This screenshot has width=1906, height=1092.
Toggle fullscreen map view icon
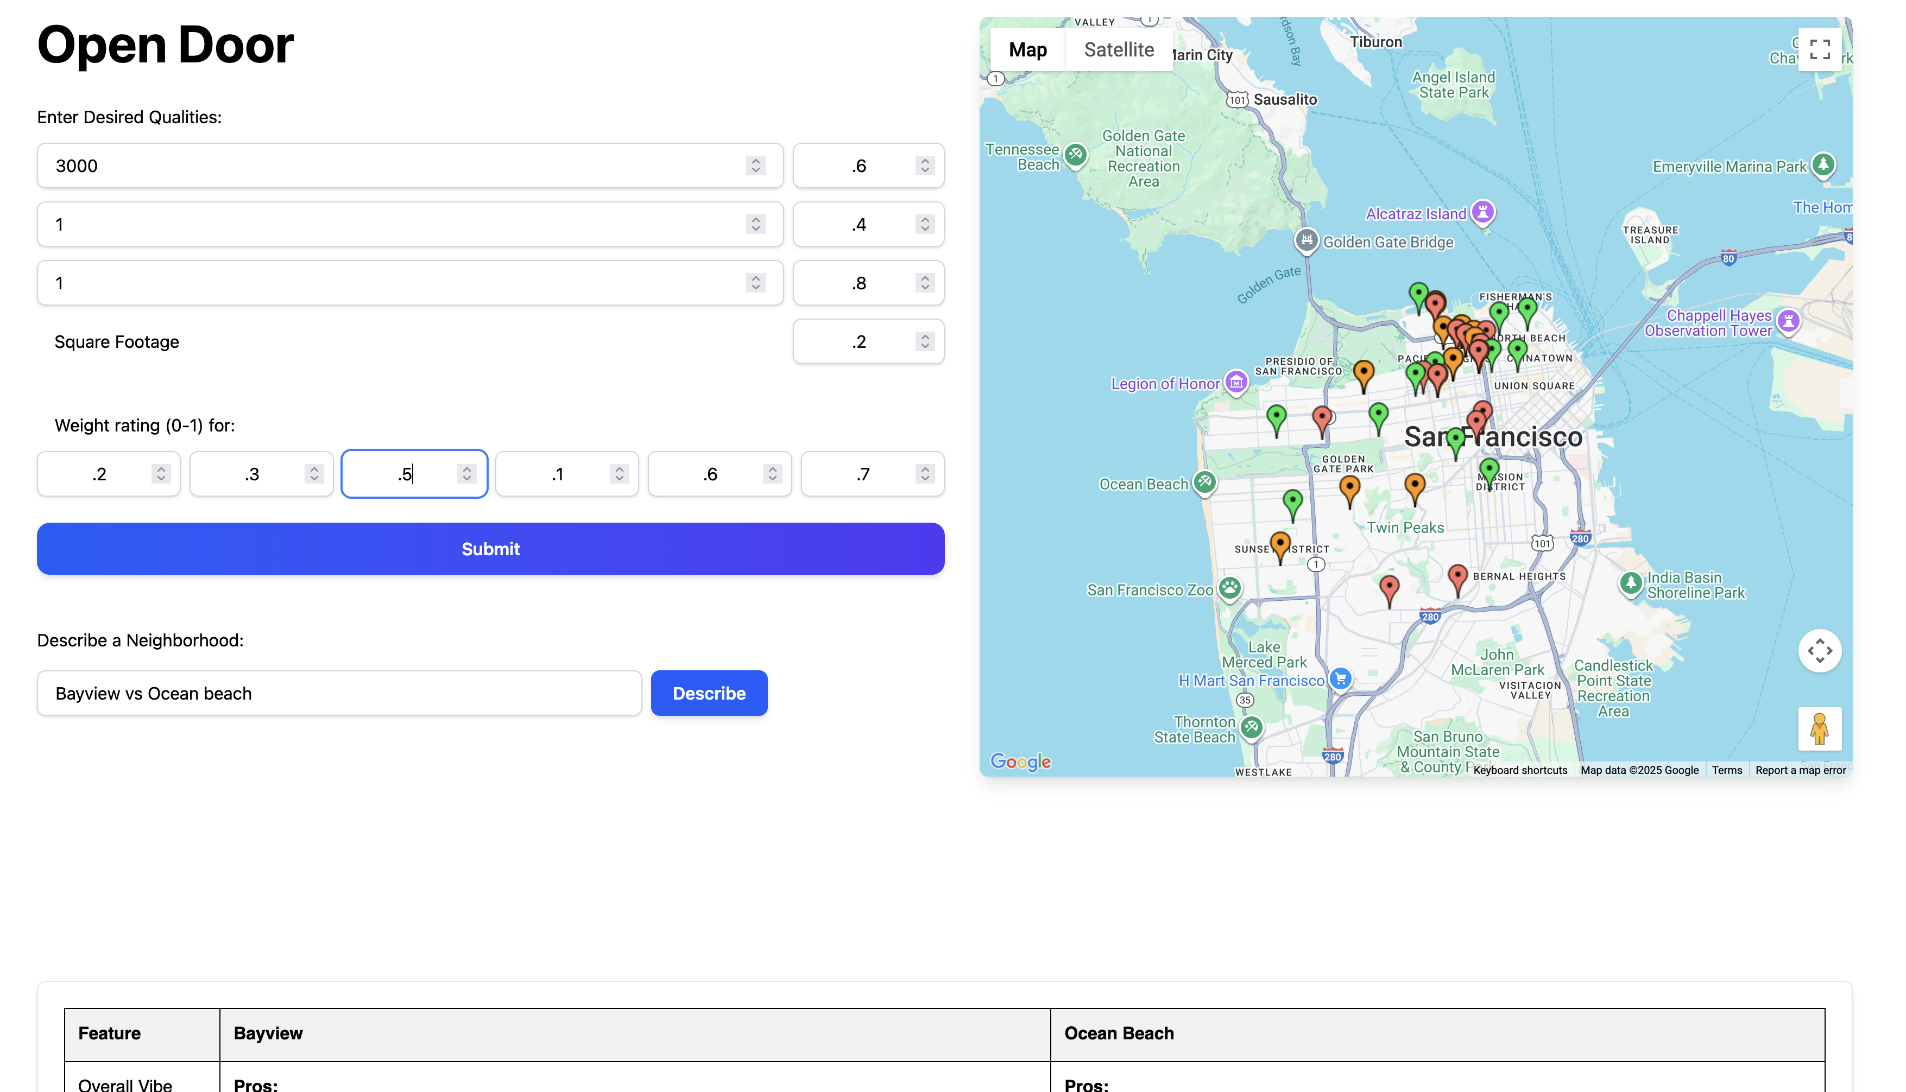click(x=1819, y=49)
